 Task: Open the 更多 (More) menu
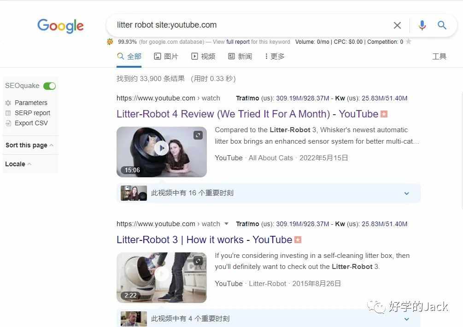click(275, 56)
